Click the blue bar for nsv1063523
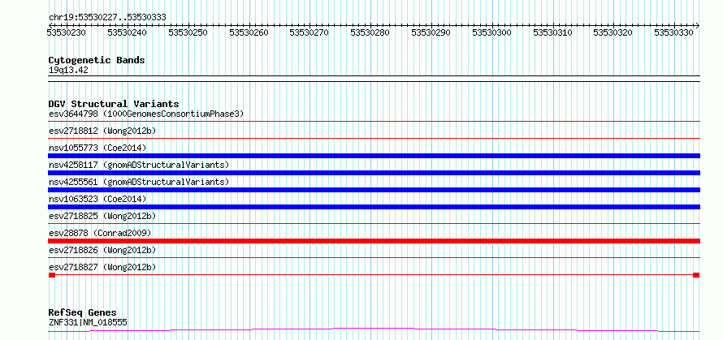The image size is (723, 340). click(374, 207)
